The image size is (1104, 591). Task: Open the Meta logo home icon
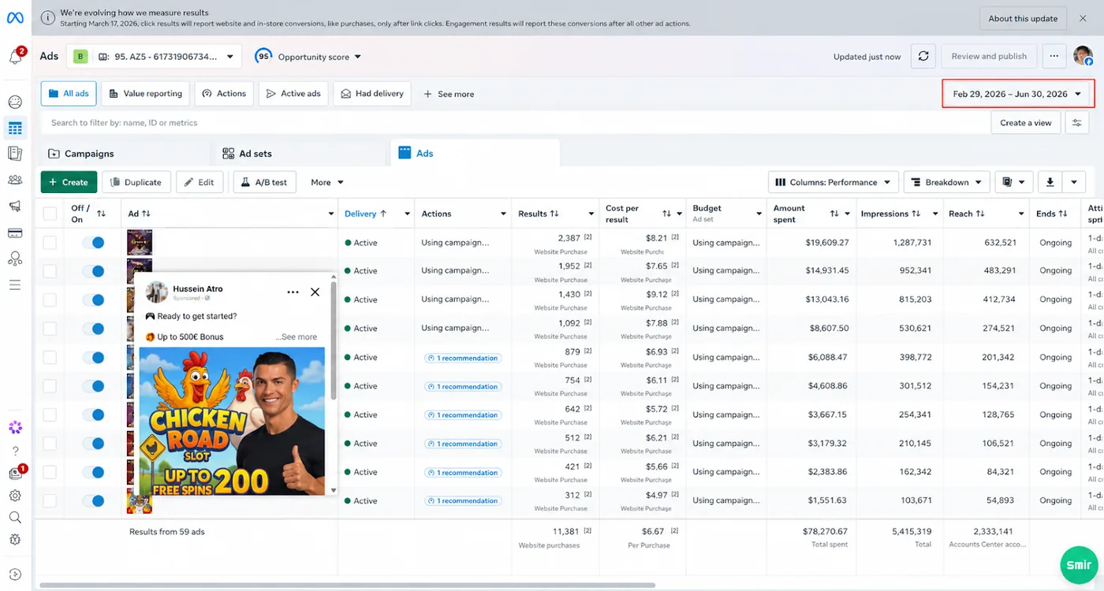point(15,18)
